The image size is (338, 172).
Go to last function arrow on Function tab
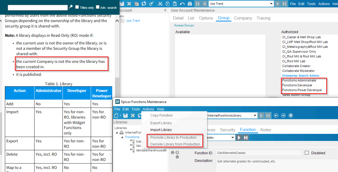[246, 137]
